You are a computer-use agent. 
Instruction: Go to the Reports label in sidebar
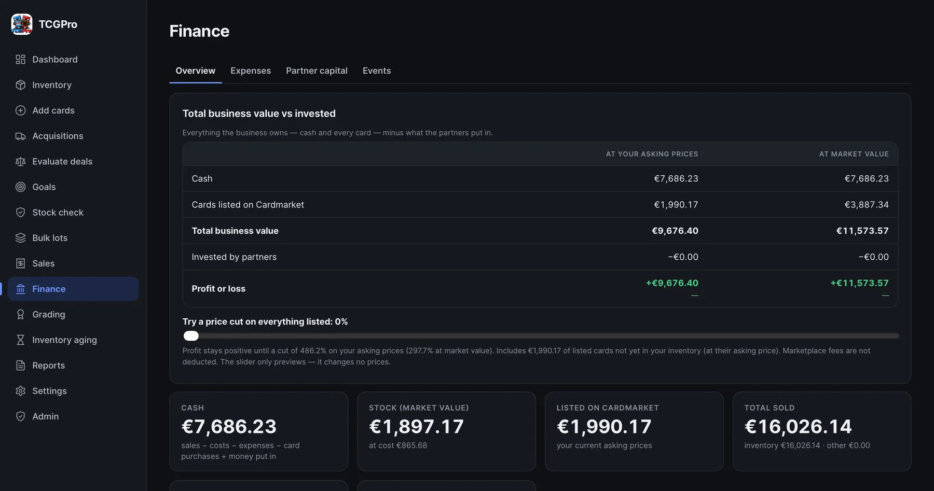[48, 366]
